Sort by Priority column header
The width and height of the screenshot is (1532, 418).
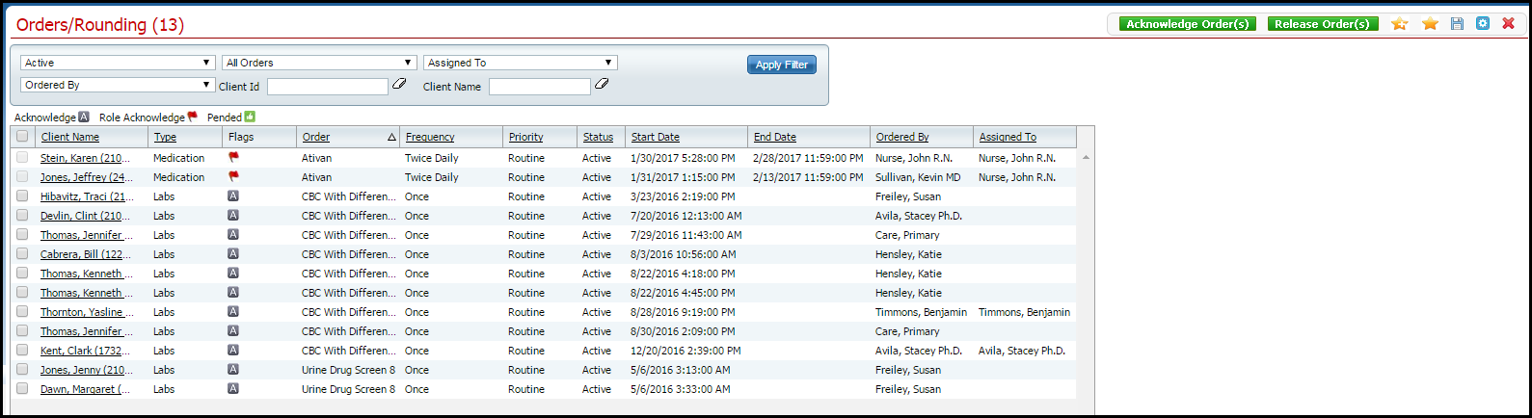(525, 137)
